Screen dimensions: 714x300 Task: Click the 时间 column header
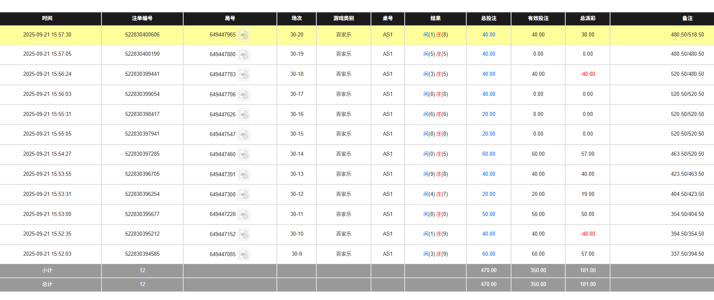(x=47, y=18)
